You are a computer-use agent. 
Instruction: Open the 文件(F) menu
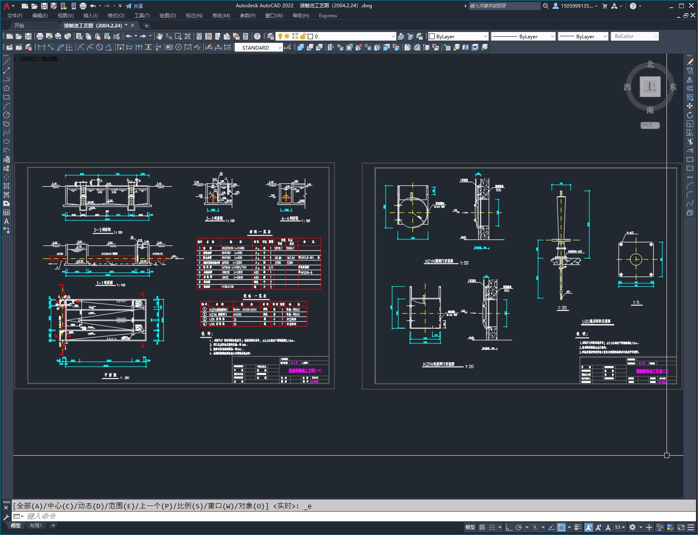(15, 16)
